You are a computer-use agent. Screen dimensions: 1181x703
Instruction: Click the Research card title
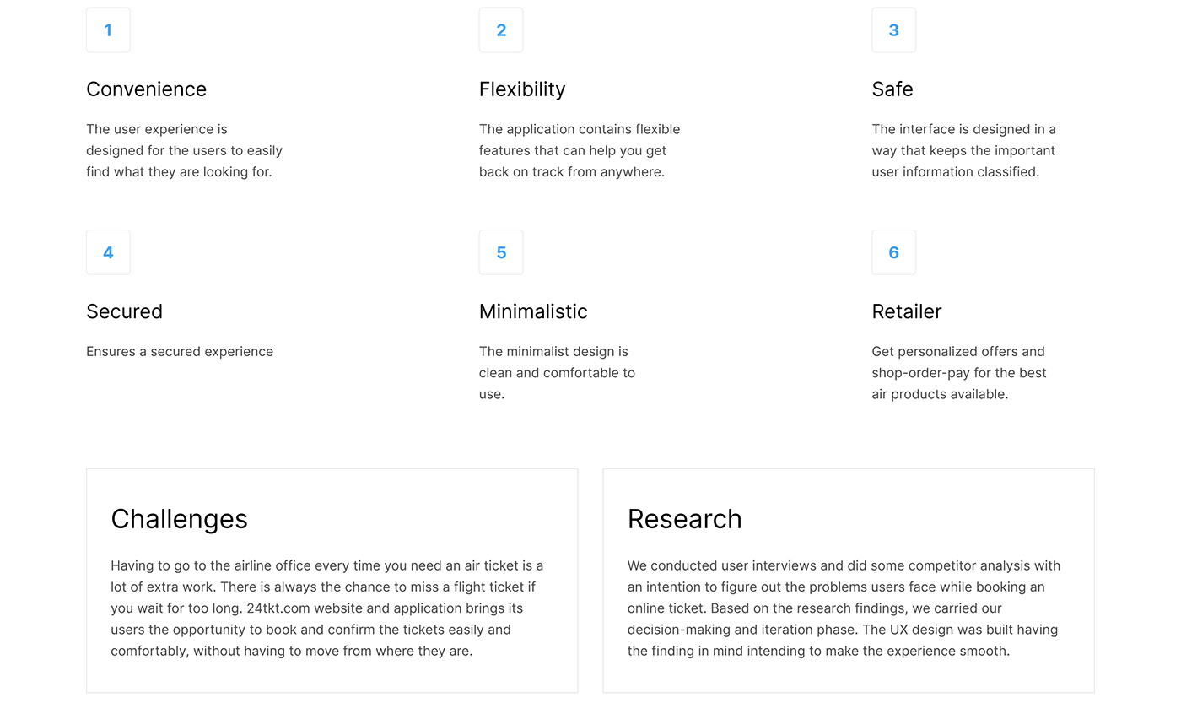pos(684,519)
